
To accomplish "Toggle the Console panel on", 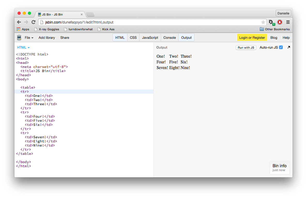I will click(170, 37).
